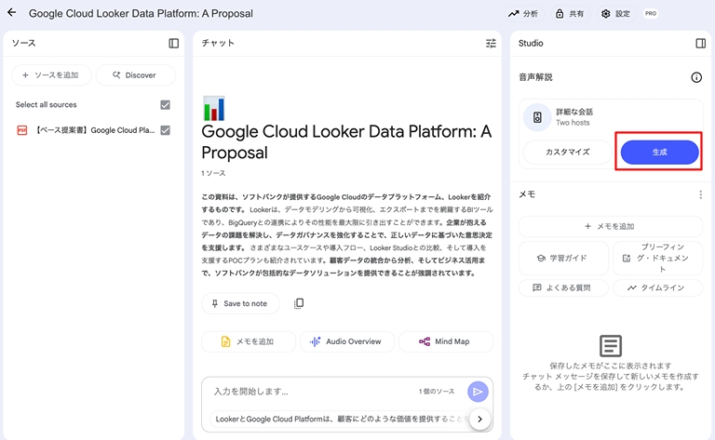This screenshot has width=715, height=440.
Task: Open the メモ three-dot menu
Action: point(700,194)
